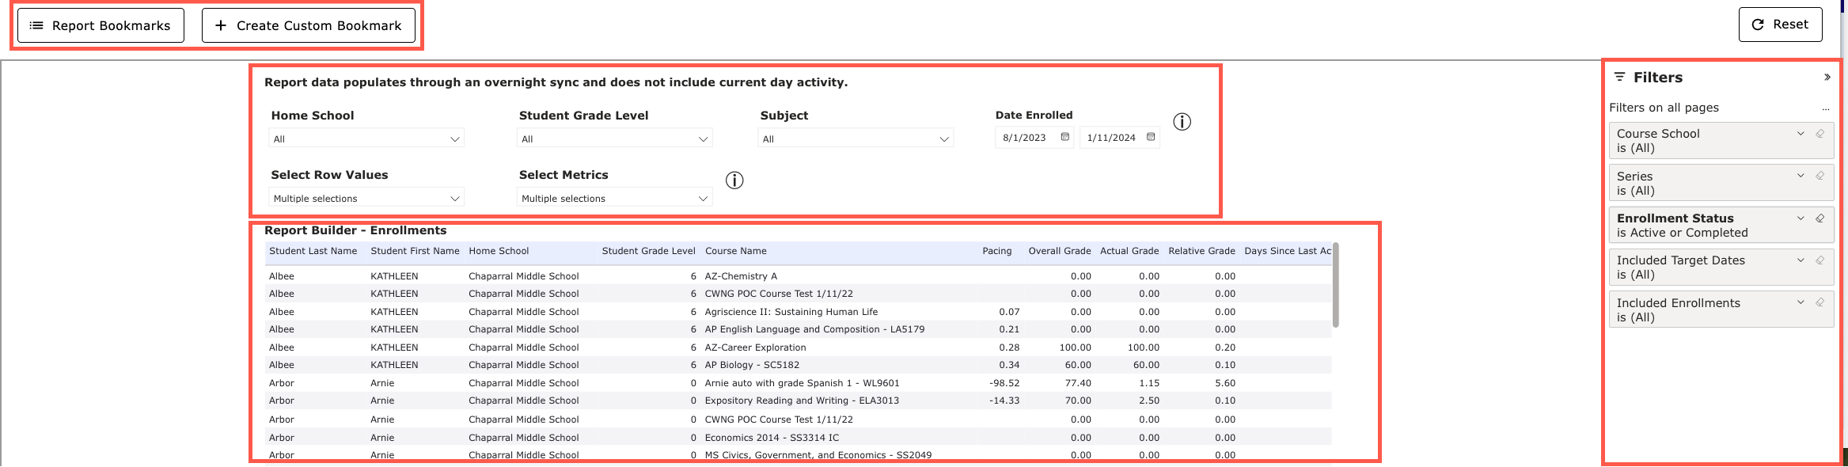Open the Select Row Values dropdown
Viewport: 1848px width, 467px height.
click(x=366, y=198)
